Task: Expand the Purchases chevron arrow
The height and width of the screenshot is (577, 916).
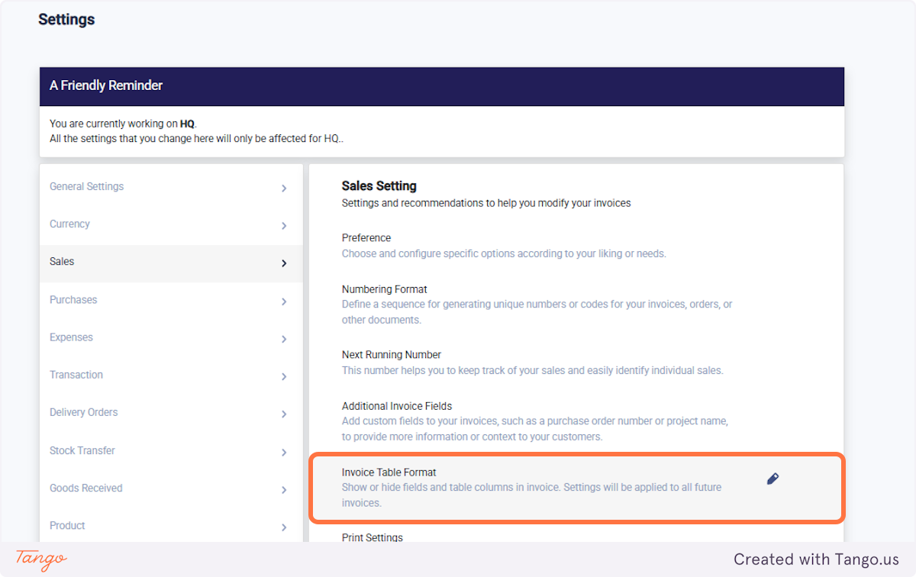Action: pyautogui.click(x=284, y=301)
